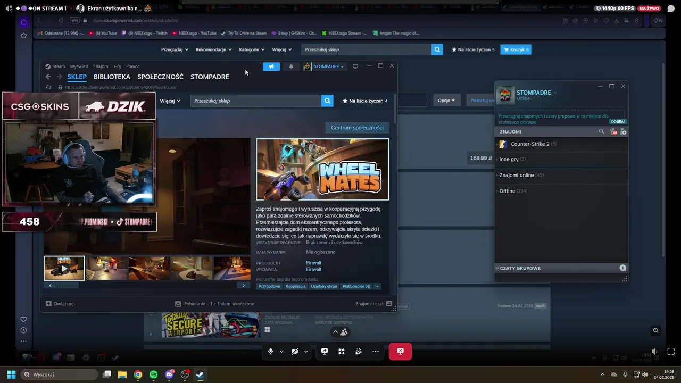Open the history clock icon in sidebar
Viewport: 681px width, 383px height.
point(23,330)
